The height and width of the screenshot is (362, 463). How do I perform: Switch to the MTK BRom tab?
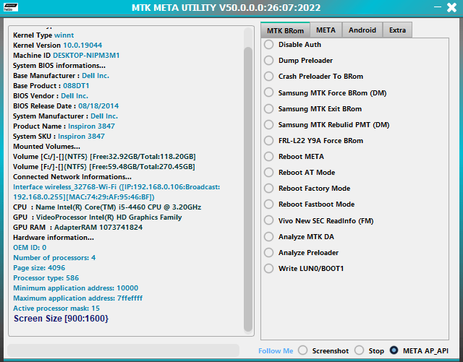tap(285, 30)
